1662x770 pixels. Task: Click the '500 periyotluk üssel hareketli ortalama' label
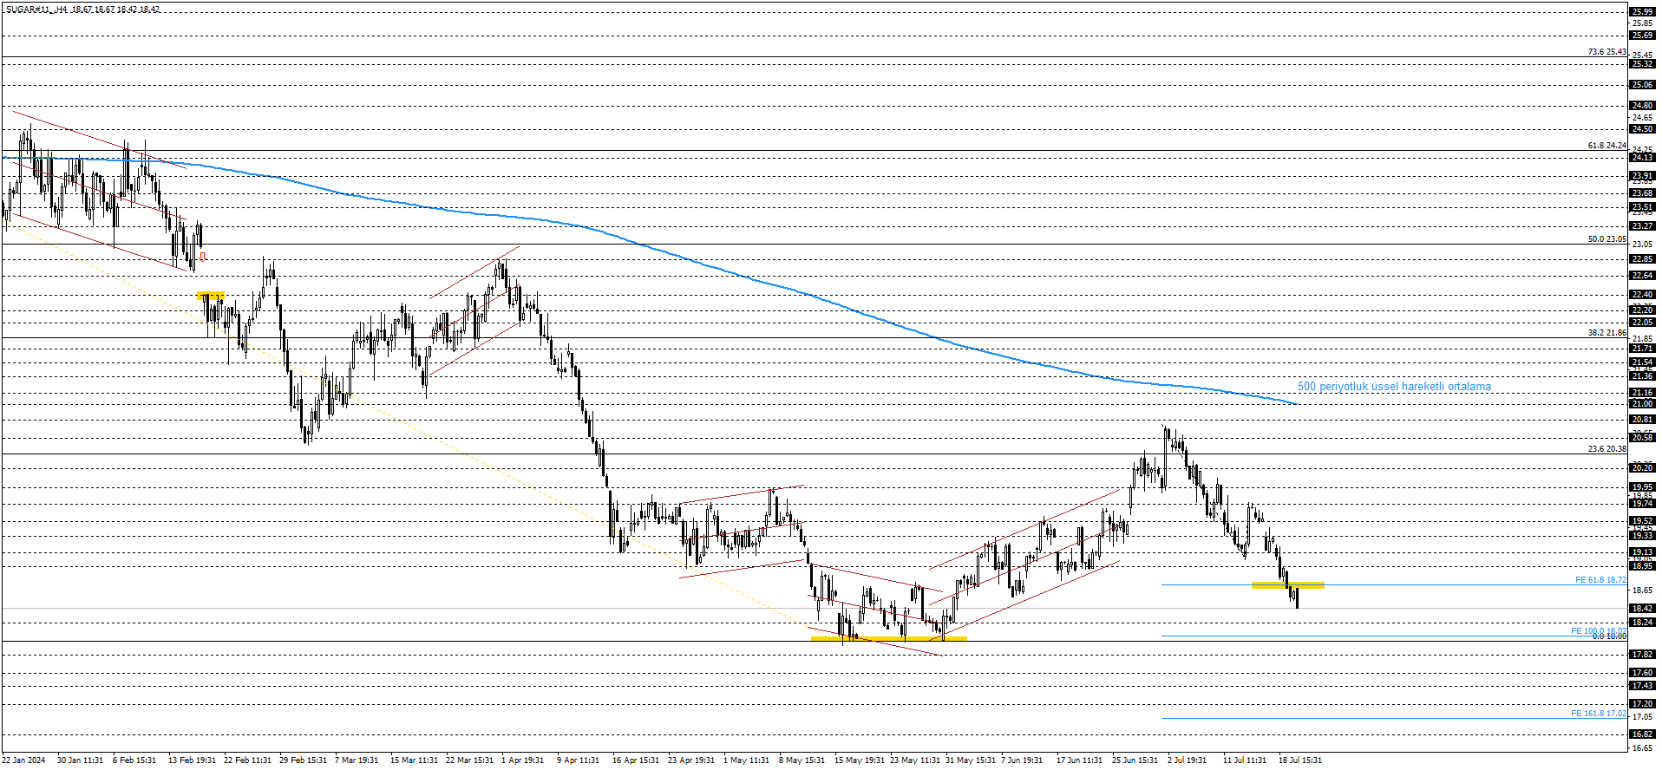(1394, 387)
